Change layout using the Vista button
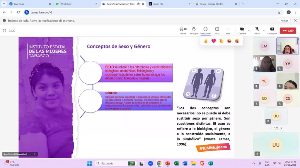Image resolution: width=300 pixels, height=168 pixels. pos(217,30)
